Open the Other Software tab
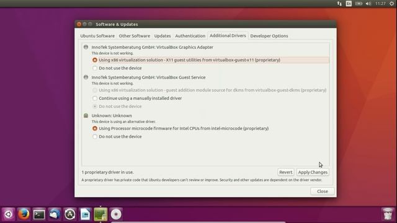Viewport: 397px width, 223px height. 135,36
